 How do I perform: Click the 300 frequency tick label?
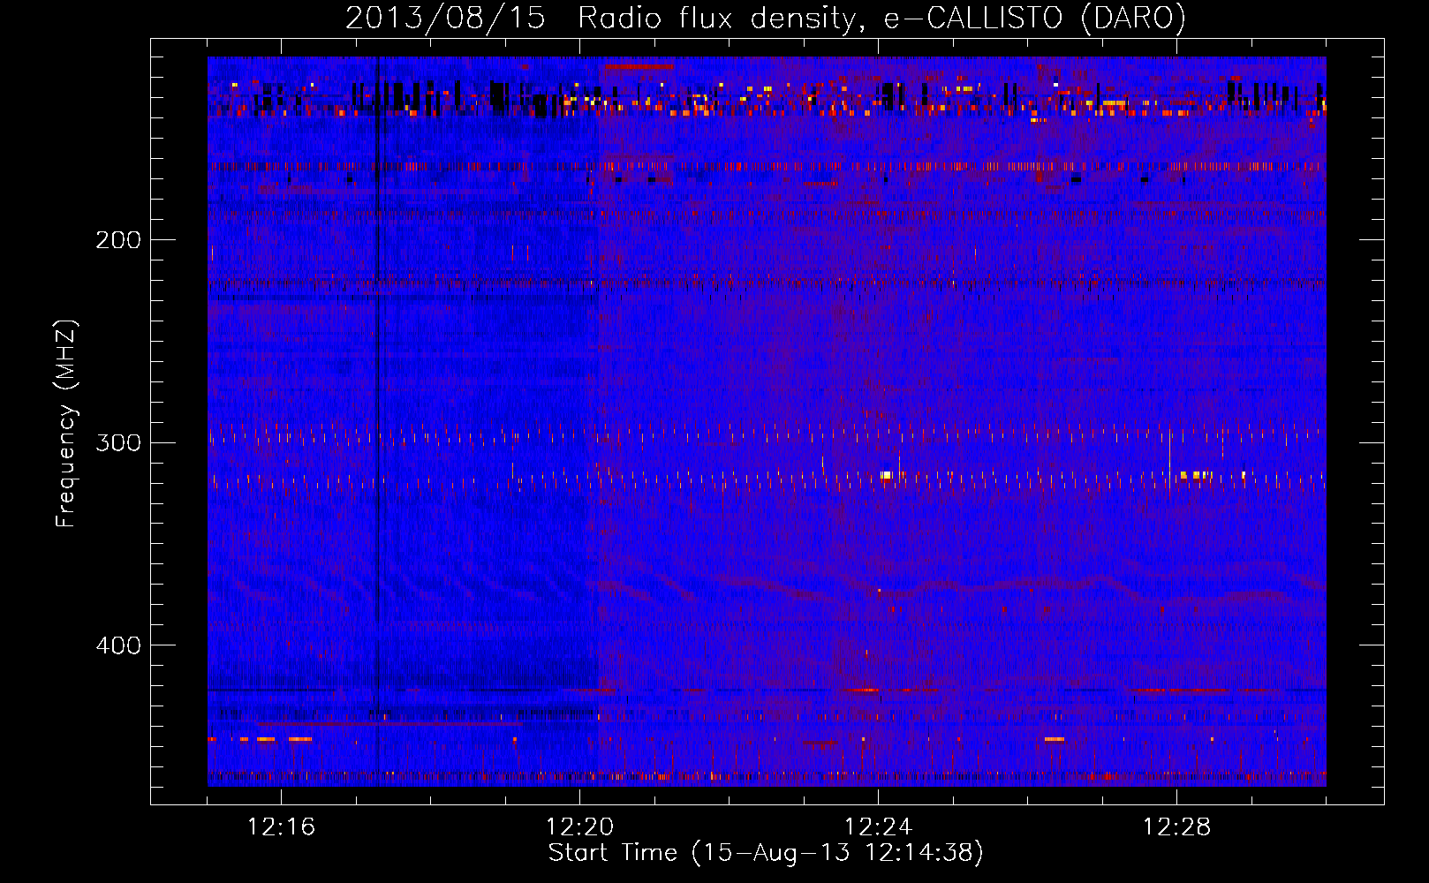[x=118, y=442]
